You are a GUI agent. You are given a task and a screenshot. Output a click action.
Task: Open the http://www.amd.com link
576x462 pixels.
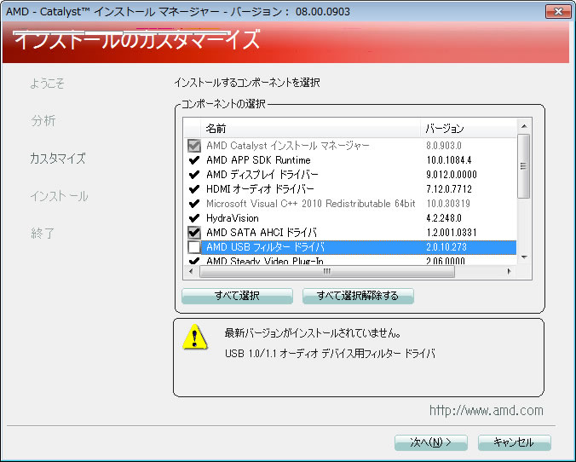[486, 411]
